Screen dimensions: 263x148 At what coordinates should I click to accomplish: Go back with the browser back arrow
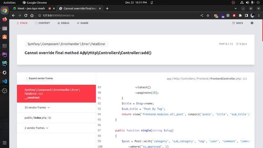14,16
